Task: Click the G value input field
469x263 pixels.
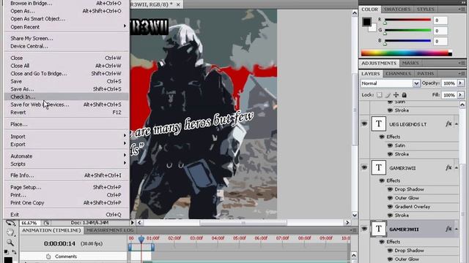Action: [440, 31]
